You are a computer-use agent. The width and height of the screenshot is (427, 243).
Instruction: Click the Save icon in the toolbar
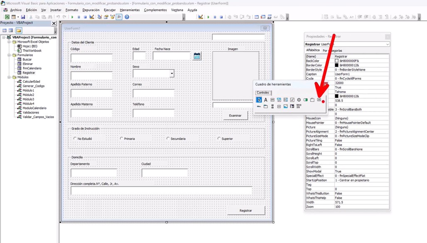pyautogui.click(x=23, y=17)
